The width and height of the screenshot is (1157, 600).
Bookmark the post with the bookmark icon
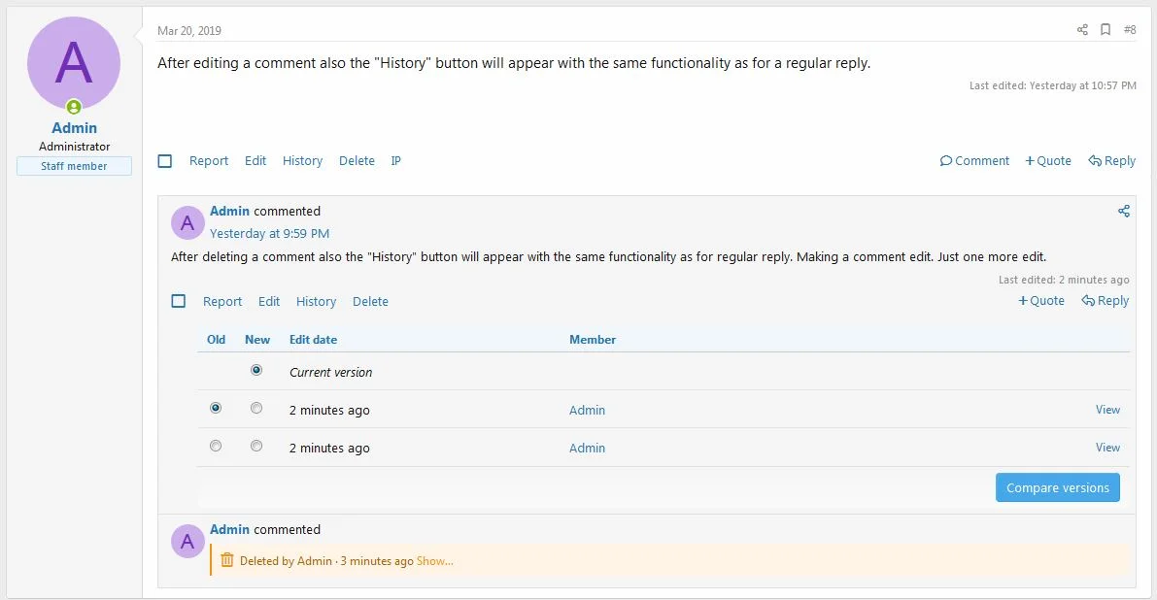pyautogui.click(x=1106, y=29)
